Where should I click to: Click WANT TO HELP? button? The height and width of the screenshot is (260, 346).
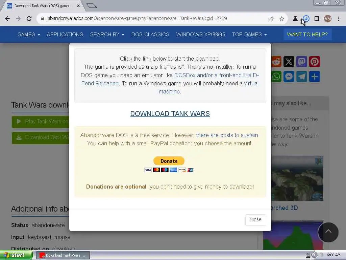[x=307, y=35]
